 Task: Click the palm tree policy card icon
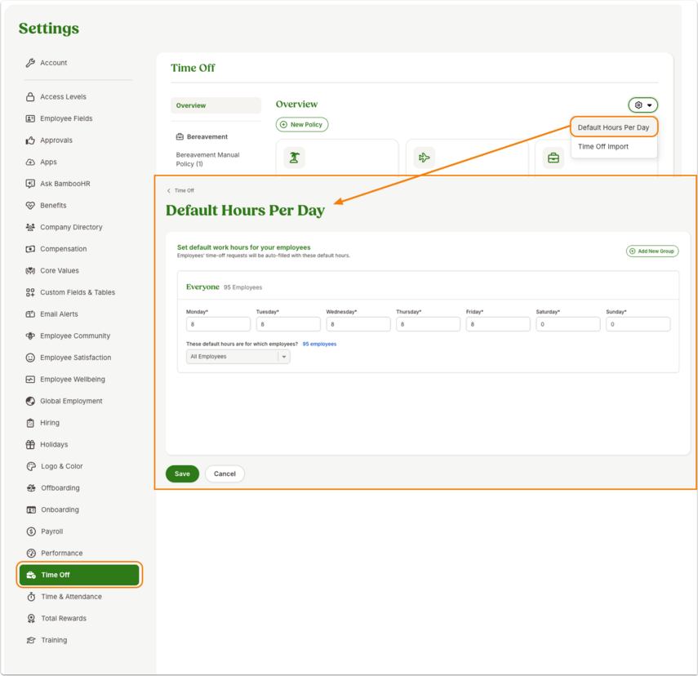(x=294, y=158)
